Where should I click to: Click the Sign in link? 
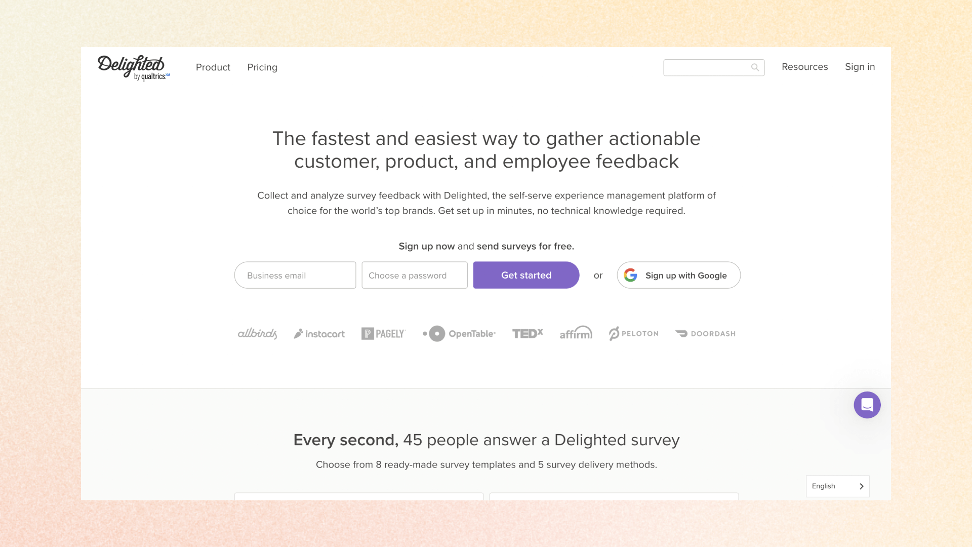point(859,67)
